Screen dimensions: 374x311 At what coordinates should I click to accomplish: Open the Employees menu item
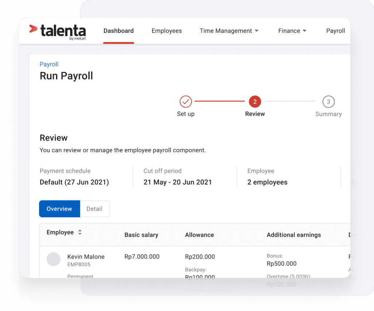167,31
